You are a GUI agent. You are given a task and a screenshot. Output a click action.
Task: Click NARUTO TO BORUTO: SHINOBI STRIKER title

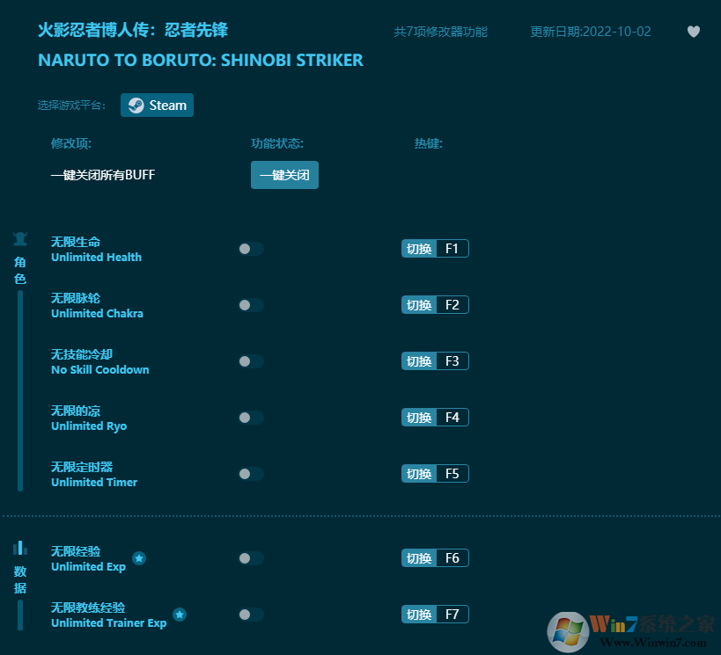click(201, 60)
